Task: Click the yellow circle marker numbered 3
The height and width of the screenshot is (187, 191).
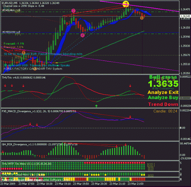Action: coord(126,4)
